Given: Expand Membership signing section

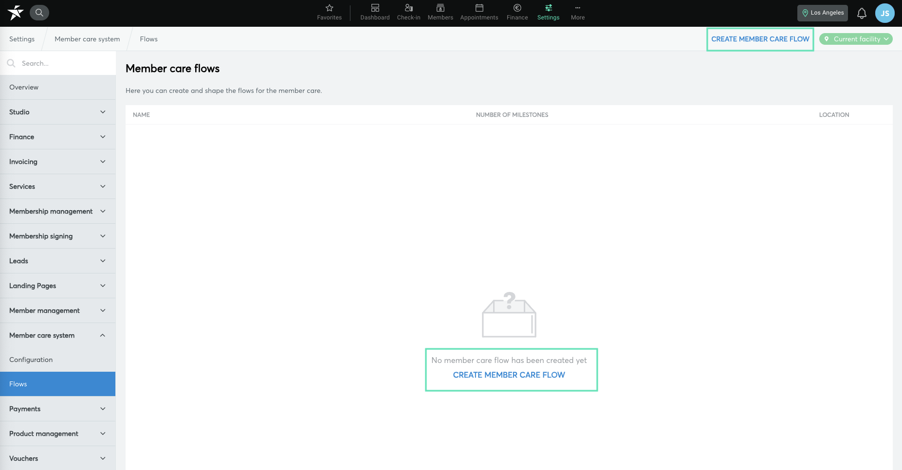Looking at the screenshot, I should click(58, 236).
